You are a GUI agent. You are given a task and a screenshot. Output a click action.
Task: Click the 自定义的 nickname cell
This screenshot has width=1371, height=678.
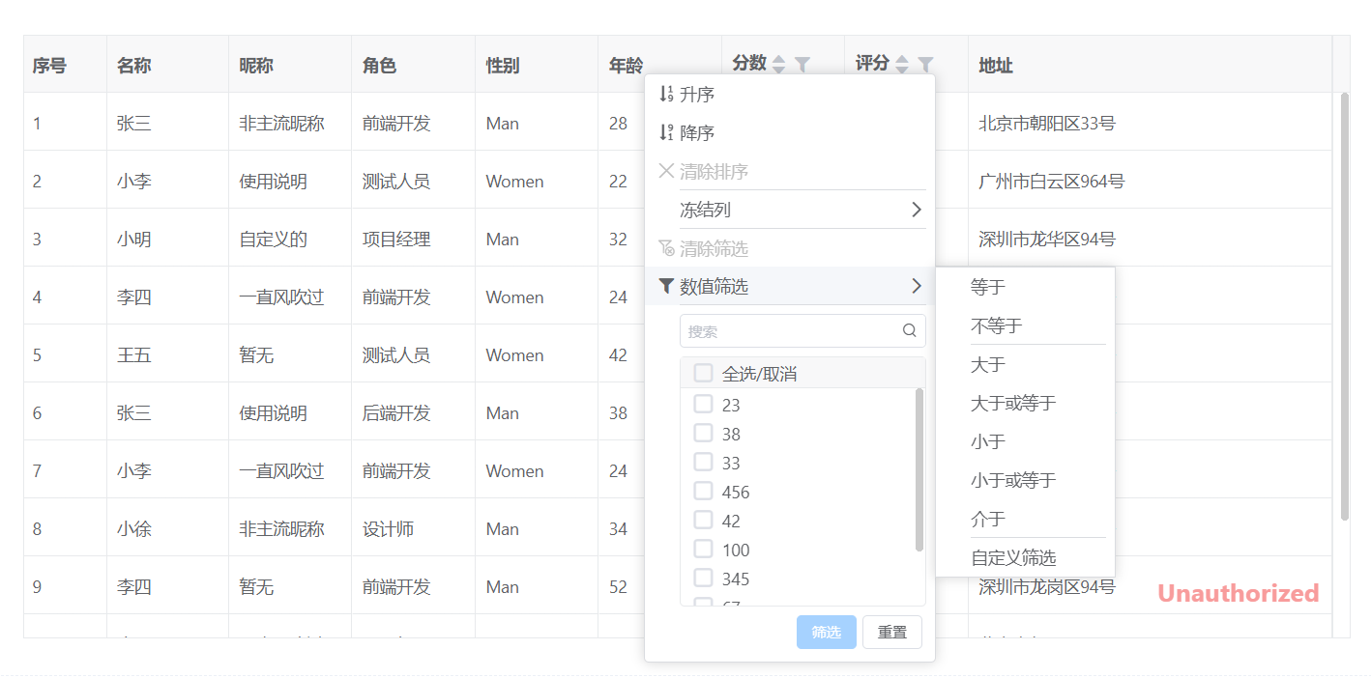tap(290, 239)
